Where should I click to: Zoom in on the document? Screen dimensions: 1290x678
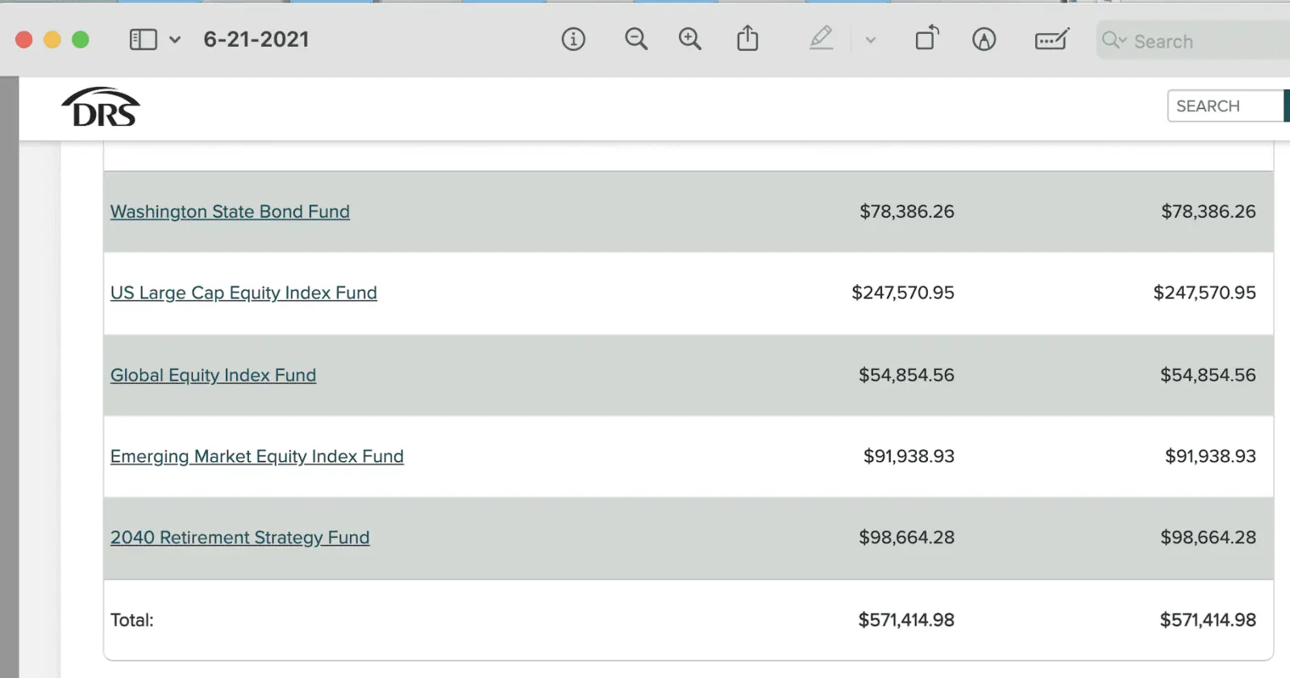690,40
